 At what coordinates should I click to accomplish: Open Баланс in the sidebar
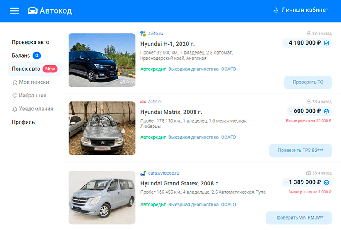[x=21, y=55]
